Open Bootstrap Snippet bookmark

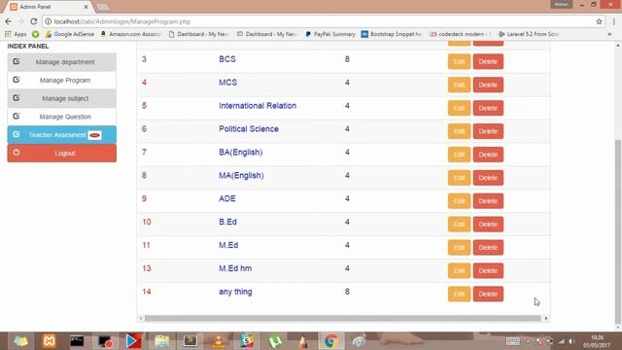392,34
